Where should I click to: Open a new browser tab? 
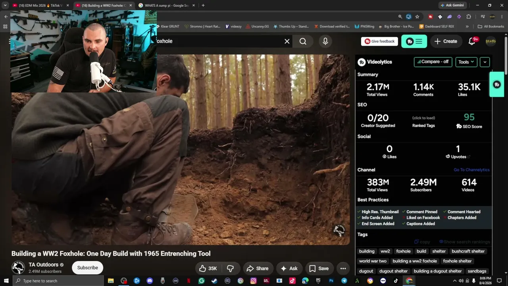pyautogui.click(x=203, y=6)
